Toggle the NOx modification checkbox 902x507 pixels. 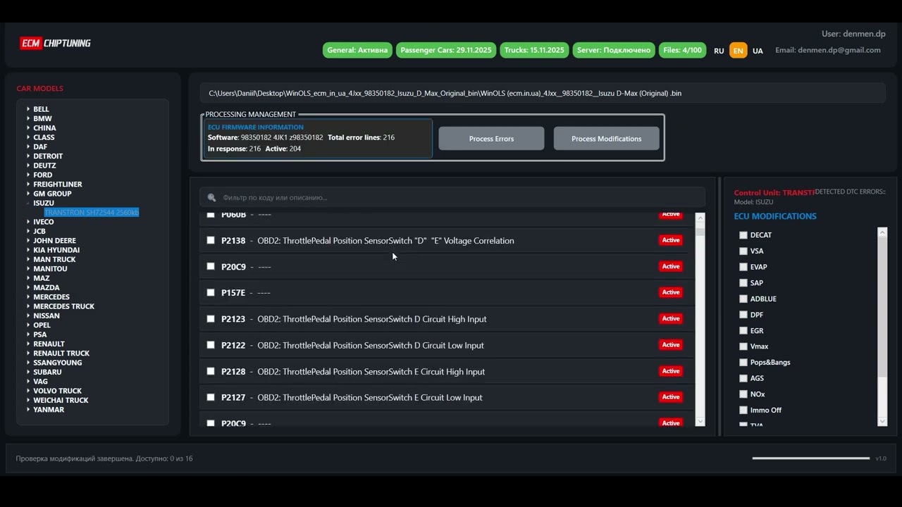click(x=743, y=394)
